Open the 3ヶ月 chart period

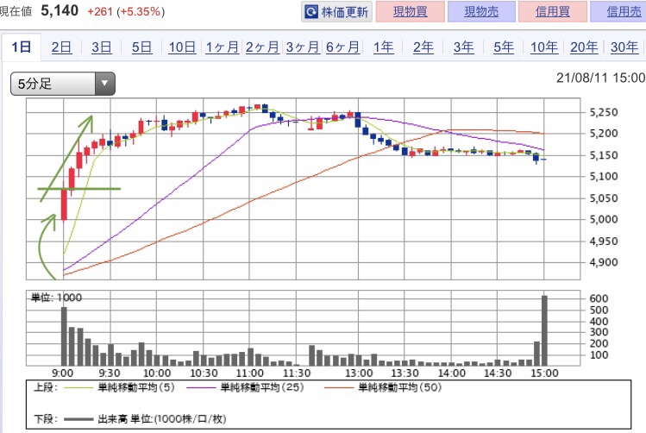[303, 47]
